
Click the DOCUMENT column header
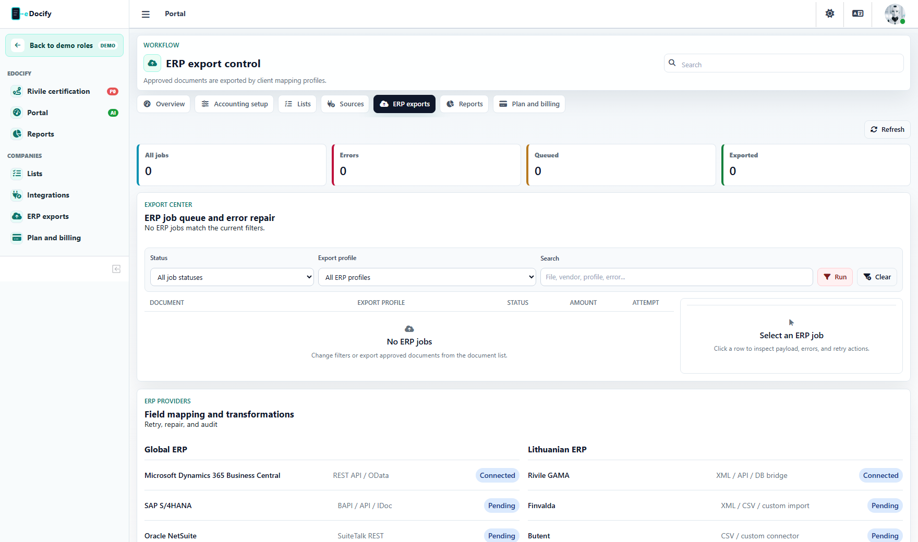point(167,303)
